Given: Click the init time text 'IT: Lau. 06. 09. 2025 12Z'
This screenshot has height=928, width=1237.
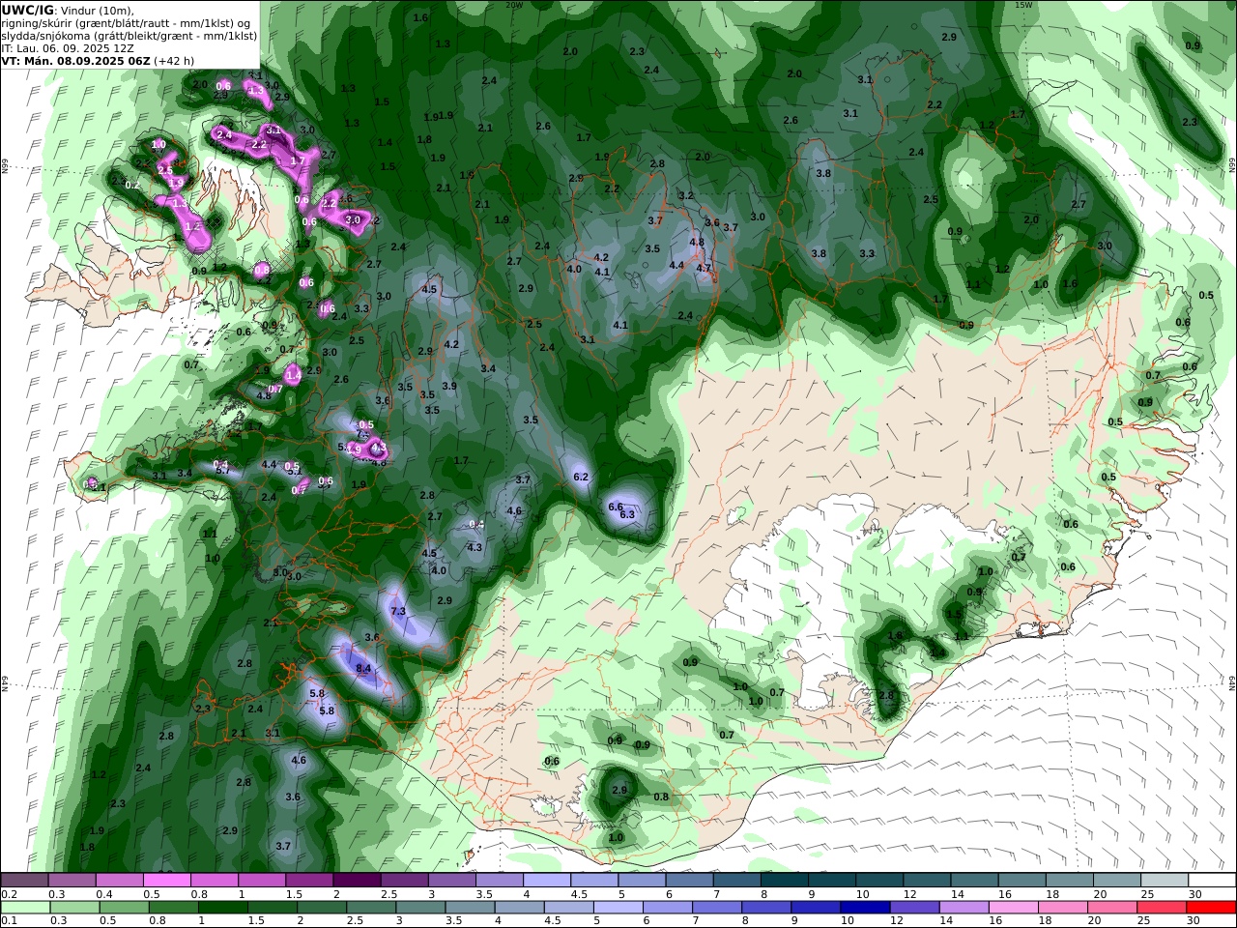Looking at the screenshot, I should [x=68, y=47].
